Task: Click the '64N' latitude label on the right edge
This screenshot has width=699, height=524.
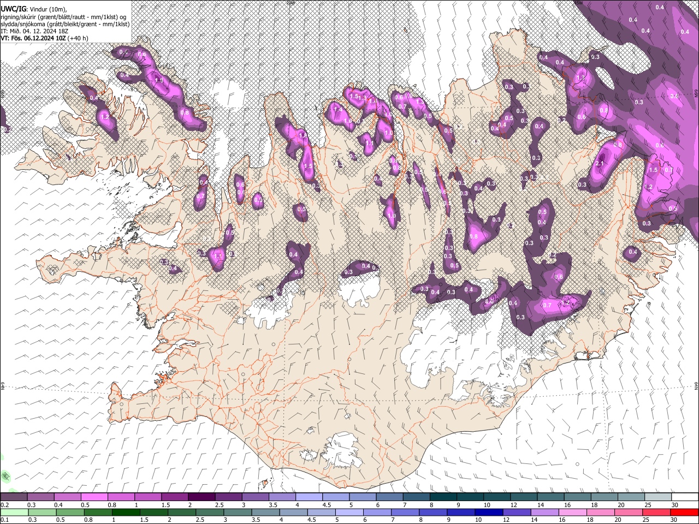Action: (696, 385)
